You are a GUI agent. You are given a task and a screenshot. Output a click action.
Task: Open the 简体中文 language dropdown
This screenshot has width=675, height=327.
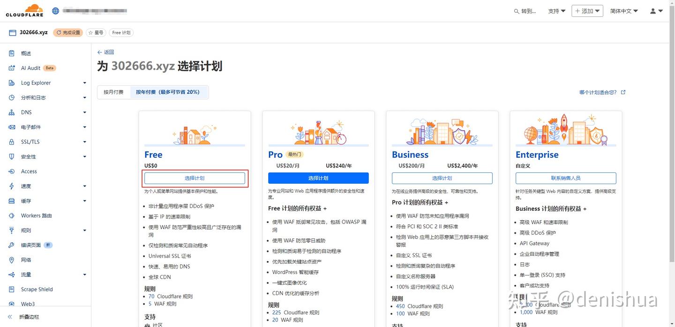(623, 10)
